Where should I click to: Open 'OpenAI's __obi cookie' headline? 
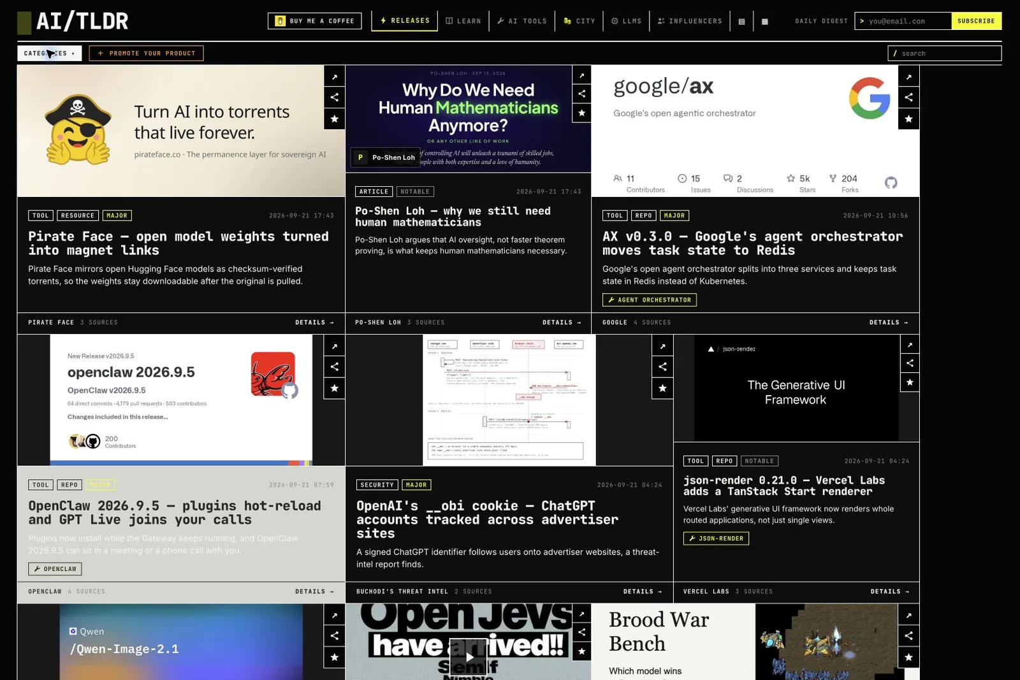coord(488,519)
